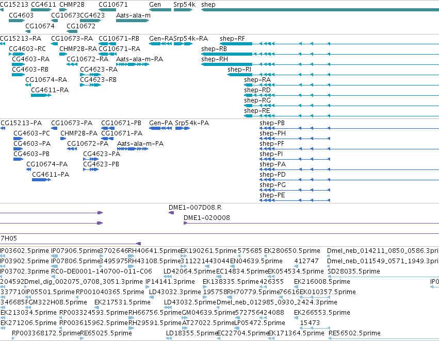Click the CG4623-RA transcript label
This screenshot has width=439, height=341.
[99, 70]
